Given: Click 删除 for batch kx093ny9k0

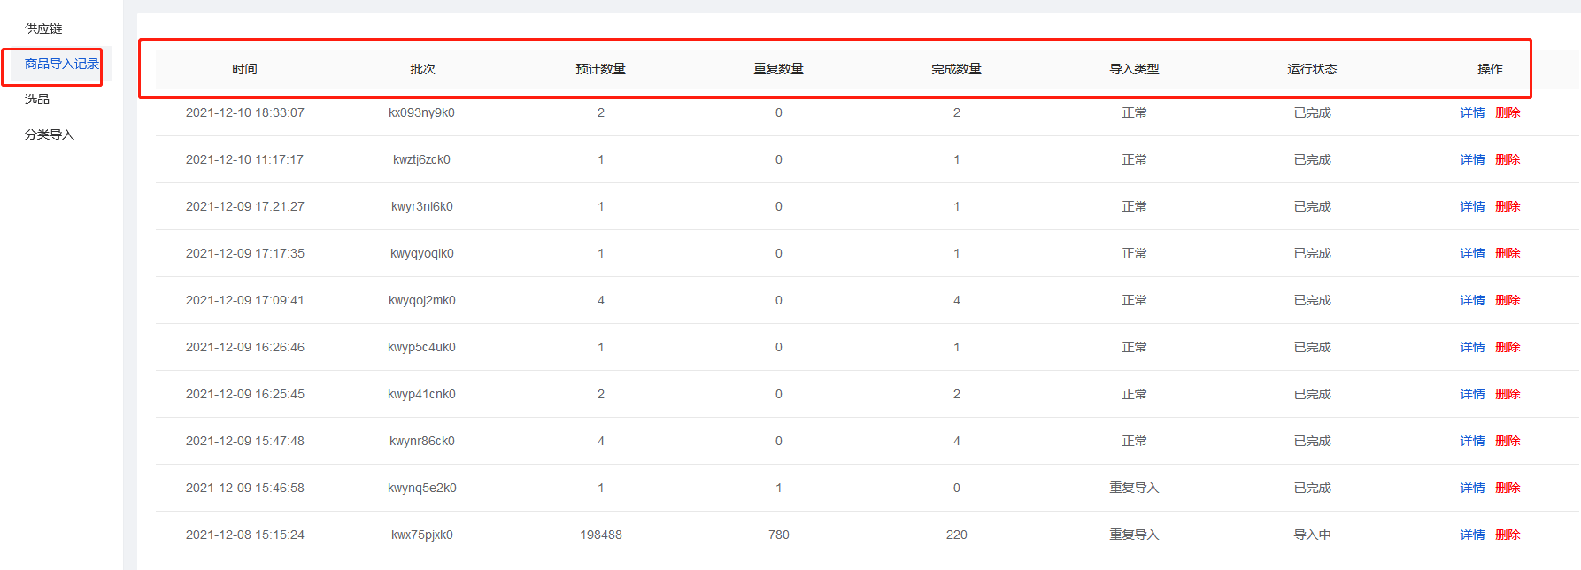Looking at the screenshot, I should 1508,112.
